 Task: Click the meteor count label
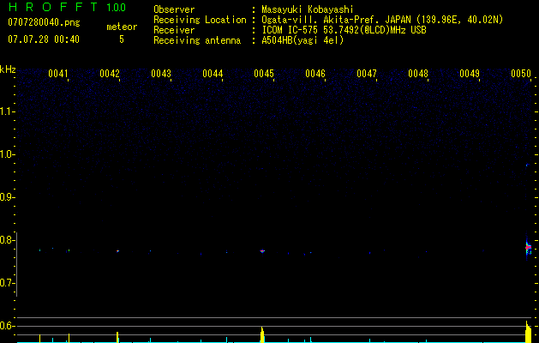click(x=122, y=27)
